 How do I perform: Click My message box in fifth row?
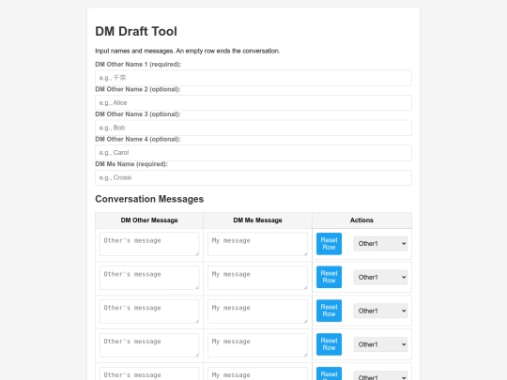click(257, 373)
